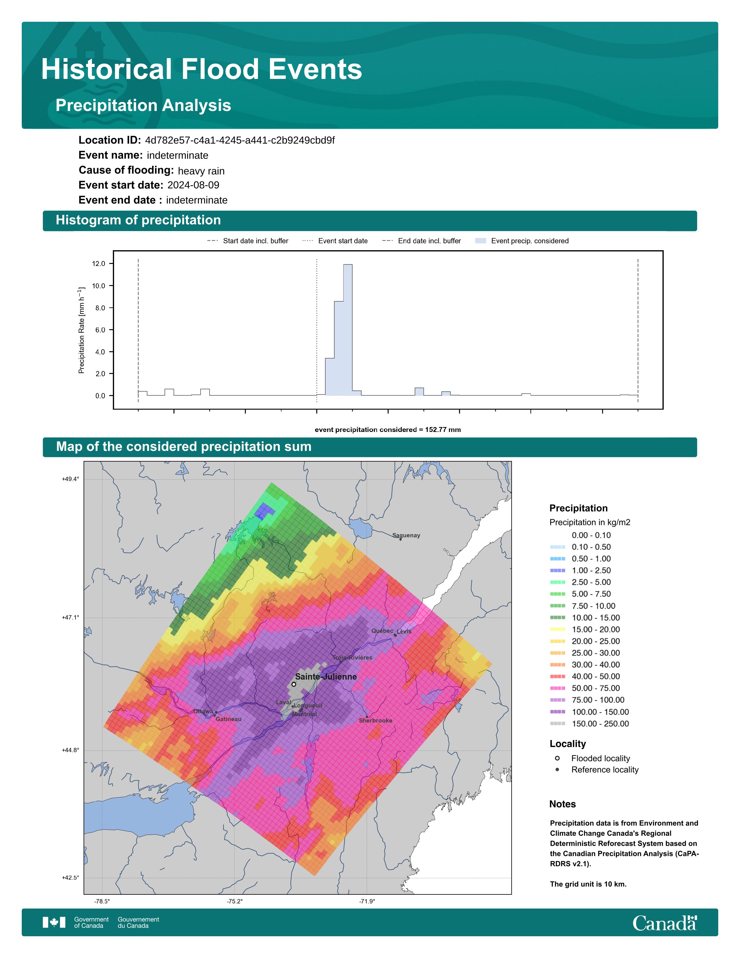Click the event precipitation considered = 152.77 mm text
740x958 pixels.
pyautogui.click(x=387, y=429)
